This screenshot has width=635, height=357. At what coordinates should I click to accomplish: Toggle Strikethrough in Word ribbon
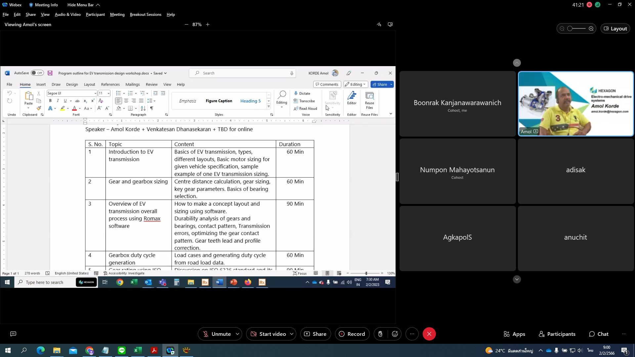coord(77,101)
